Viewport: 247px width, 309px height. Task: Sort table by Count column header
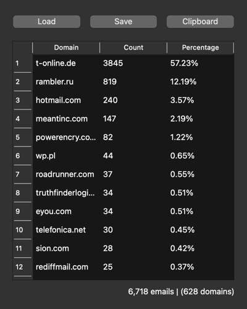tap(133, 48)
